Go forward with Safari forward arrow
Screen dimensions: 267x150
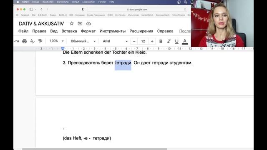[47, 9]
